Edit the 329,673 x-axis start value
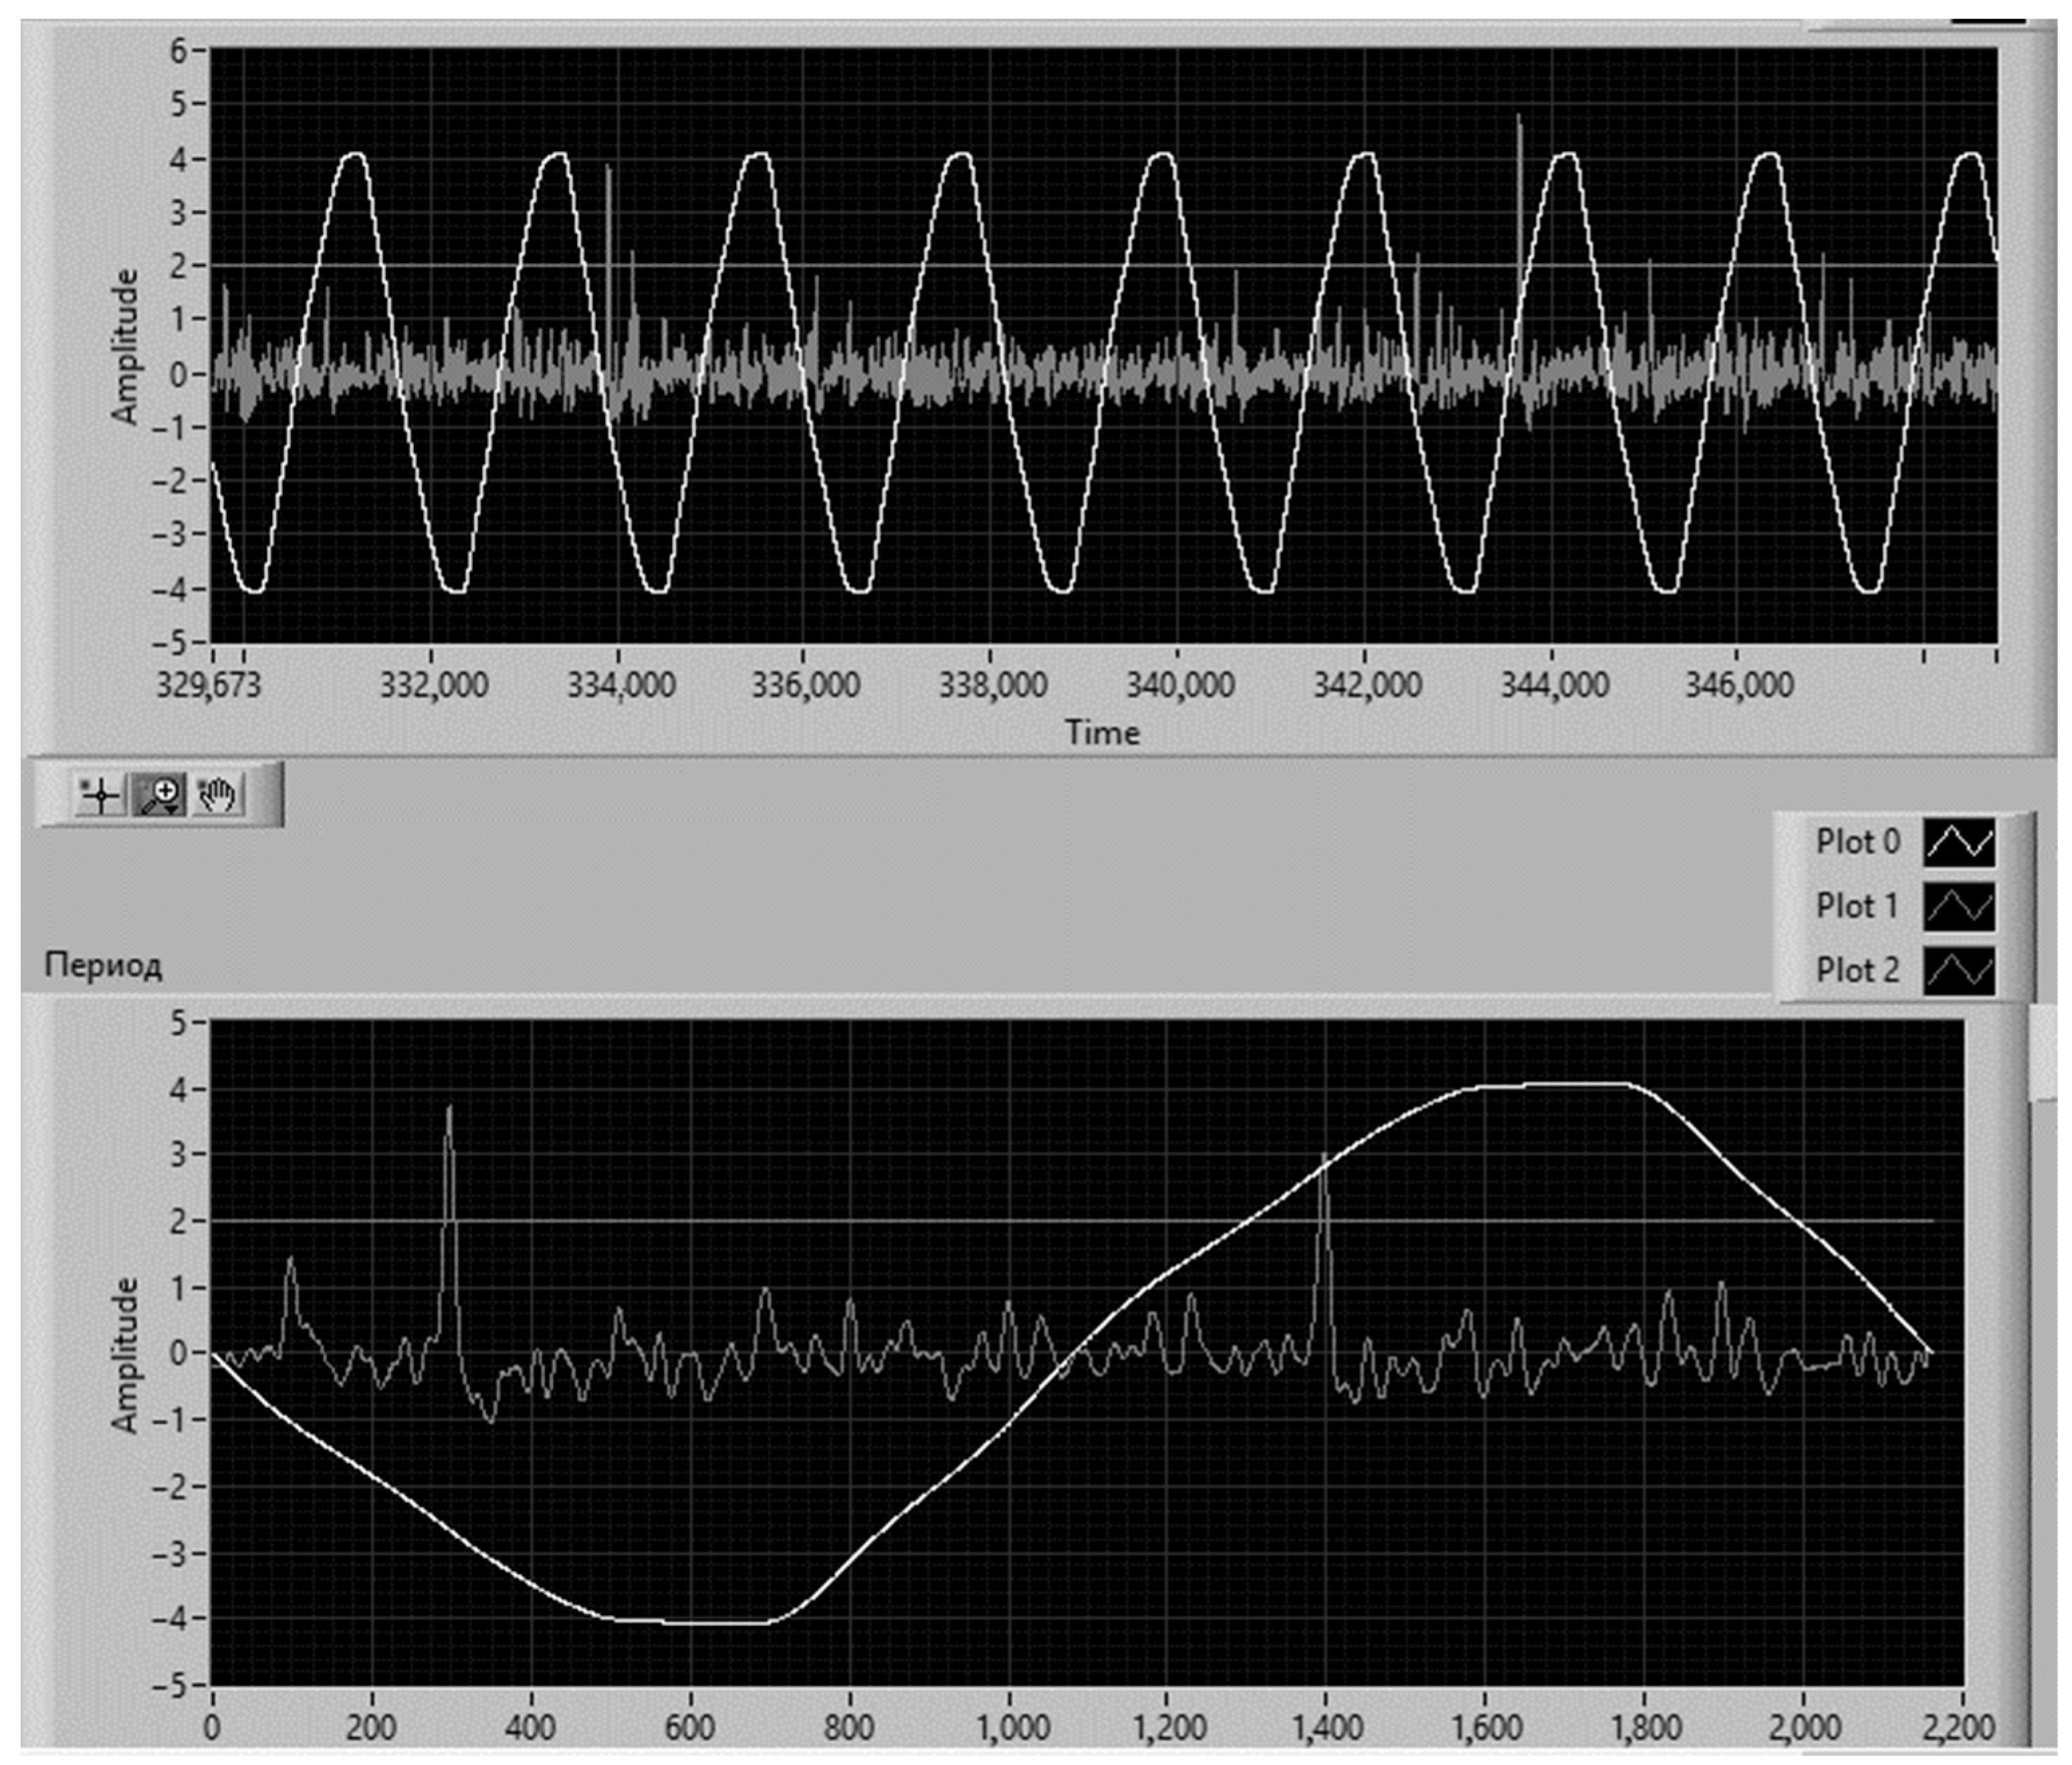The height and width of the screenshot is (1765, 2072). (x=208, y=685)
